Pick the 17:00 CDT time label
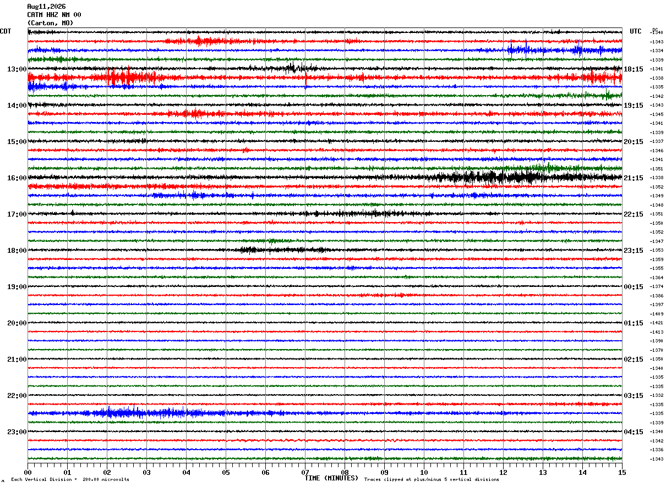Screen dimensions: 666x487 click(17, 214)
